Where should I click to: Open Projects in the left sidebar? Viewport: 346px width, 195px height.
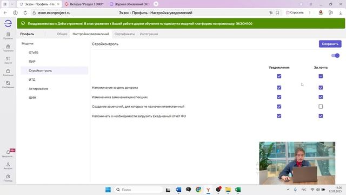coord(8,36)
